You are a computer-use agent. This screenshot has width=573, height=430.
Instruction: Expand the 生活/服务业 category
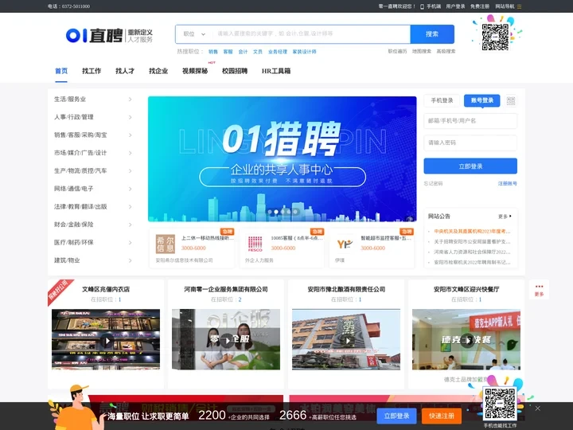[130, 99]
